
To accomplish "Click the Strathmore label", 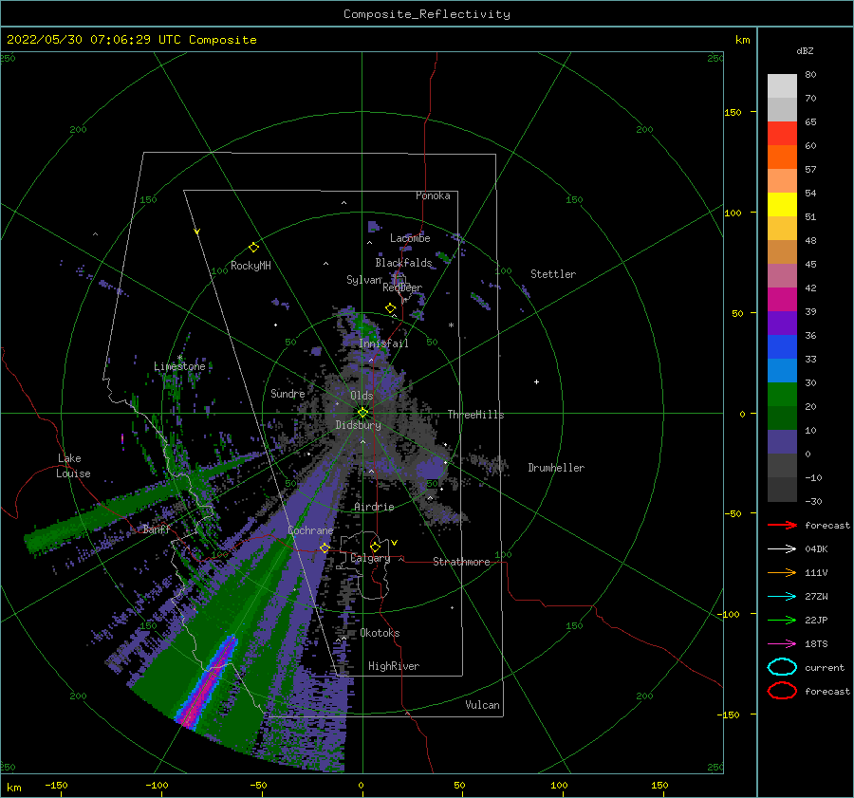I will pyautogui.click(x=461, y=562).
